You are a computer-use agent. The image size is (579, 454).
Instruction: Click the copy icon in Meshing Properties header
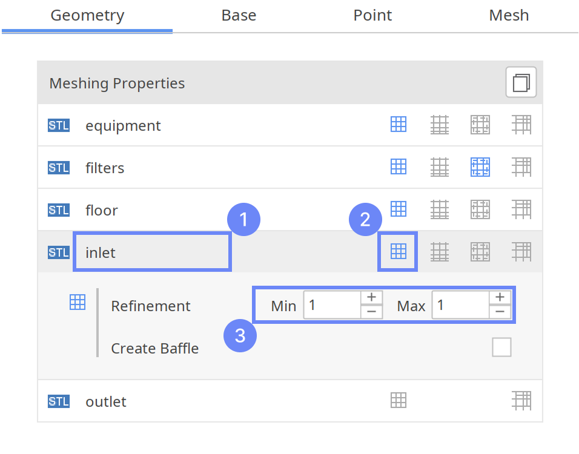[521, 82]
